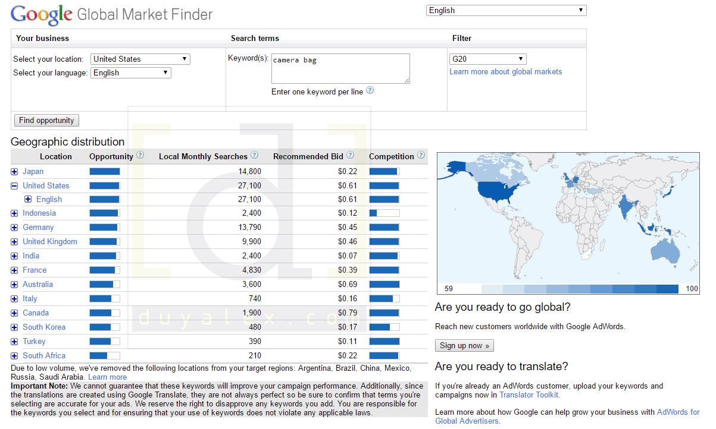Click the South Korea location link
The image size is (716, 429).
point(44,327)
